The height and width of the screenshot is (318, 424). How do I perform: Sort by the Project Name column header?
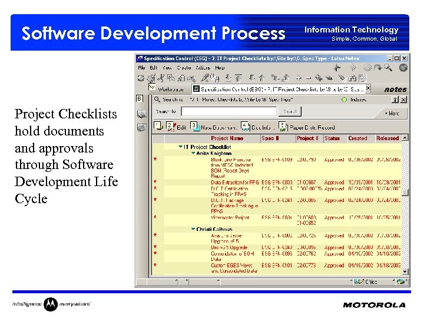pos(227,138)
